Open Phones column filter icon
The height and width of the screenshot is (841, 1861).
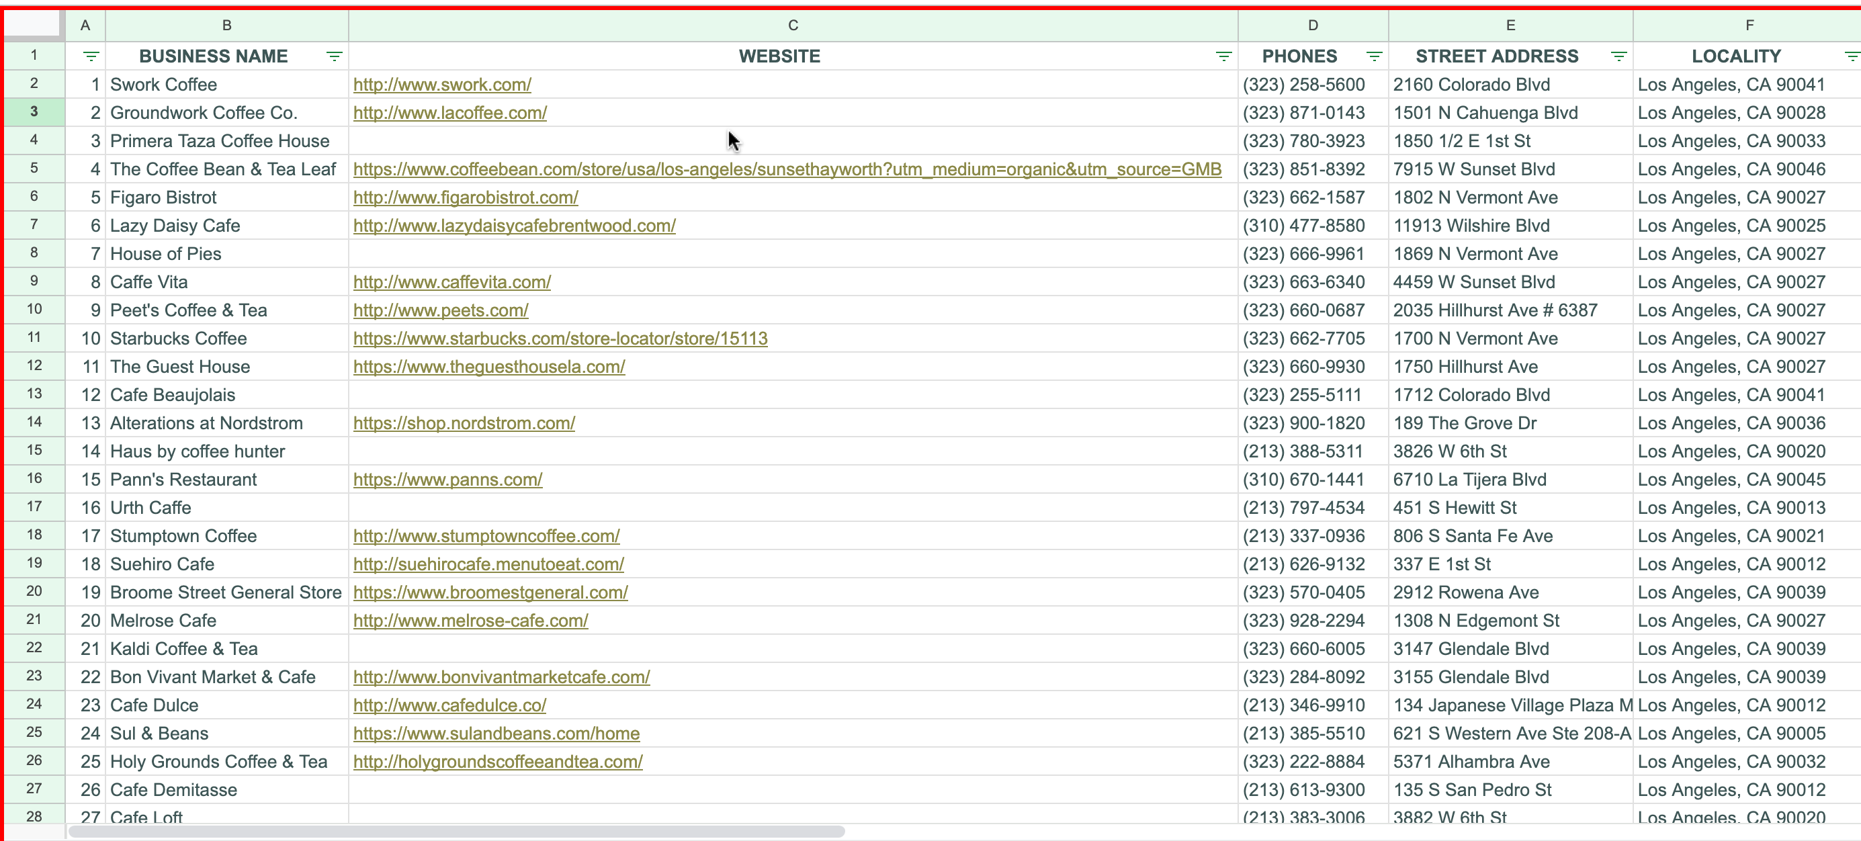(1373, 56)
